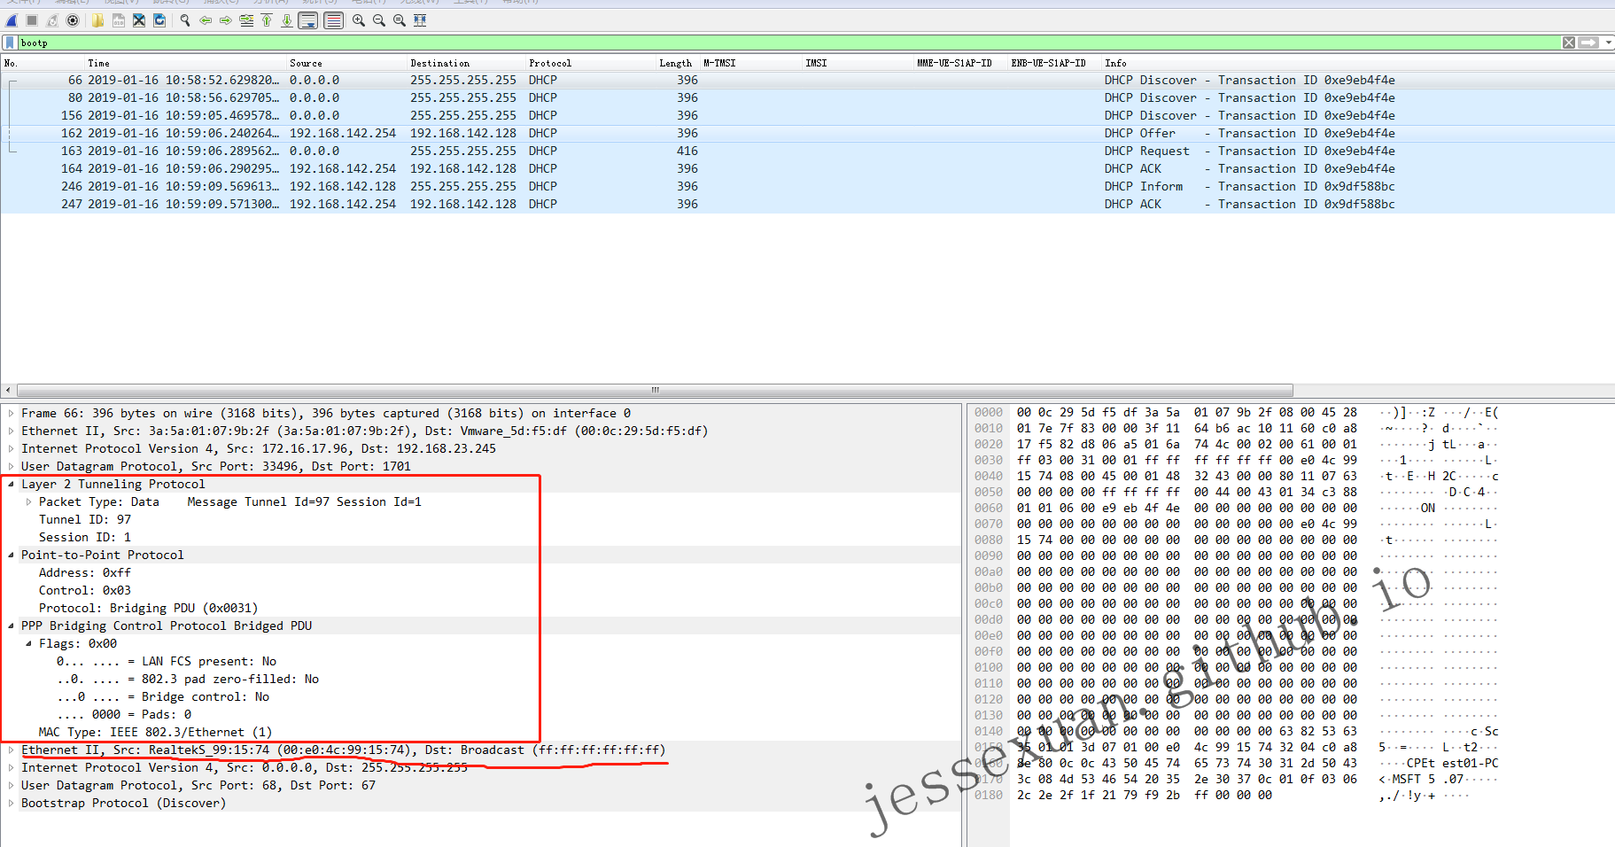Expand IPv4 172.16.17.96 source node
This screenshot has width=1615, height=847.
pyautogui.click(x=11, y=448)
